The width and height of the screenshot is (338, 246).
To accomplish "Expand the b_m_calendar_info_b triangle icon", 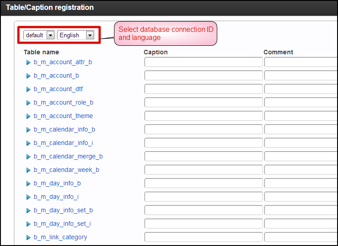I will click(28, 130).
